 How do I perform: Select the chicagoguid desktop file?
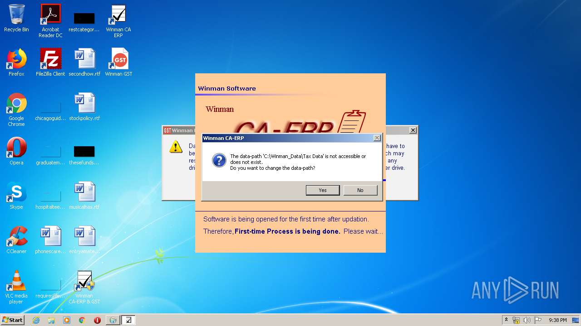pyautogui.click(x=50, y=111)
